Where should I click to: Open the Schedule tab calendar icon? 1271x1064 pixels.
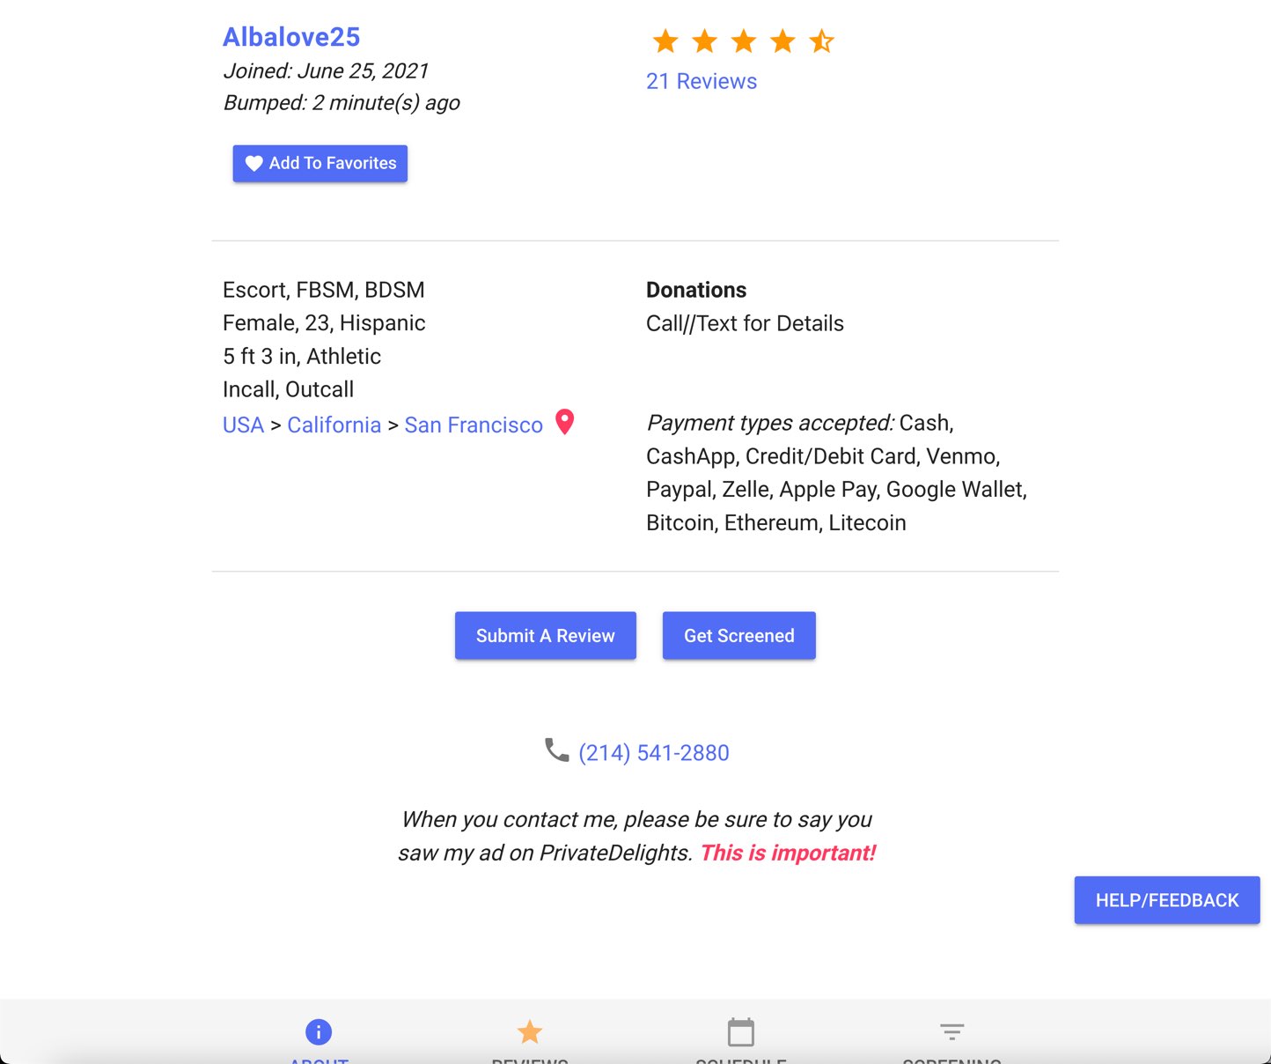point(741,1031)
